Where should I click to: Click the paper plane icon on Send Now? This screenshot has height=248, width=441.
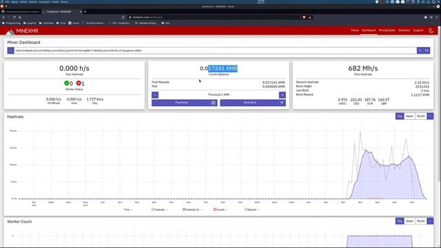[282, 103]
